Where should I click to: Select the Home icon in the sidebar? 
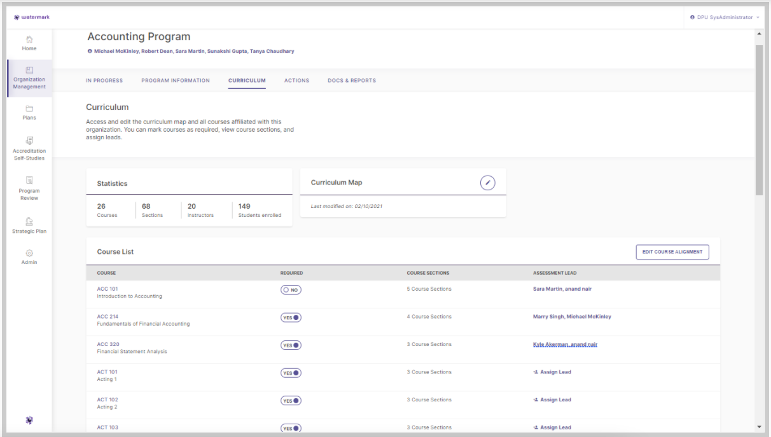tap(29, 39)
